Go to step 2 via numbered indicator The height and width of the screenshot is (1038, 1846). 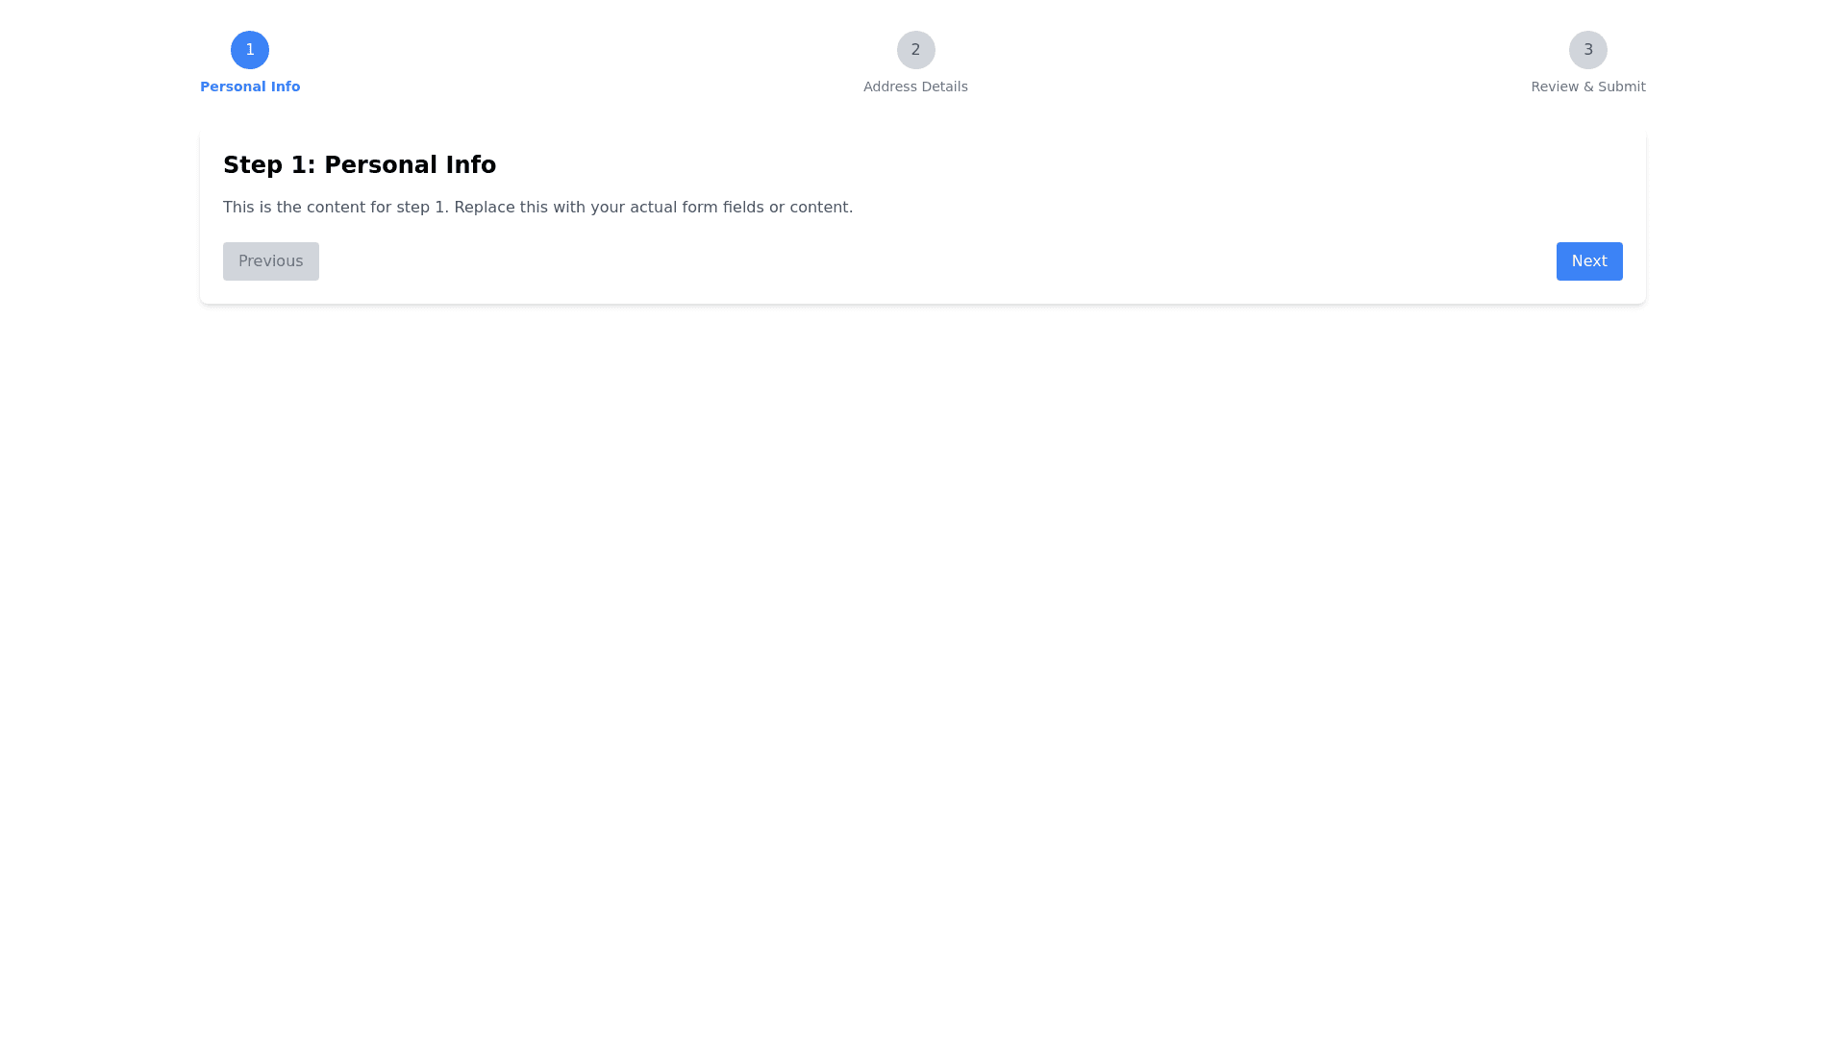(x=915, y=50)
